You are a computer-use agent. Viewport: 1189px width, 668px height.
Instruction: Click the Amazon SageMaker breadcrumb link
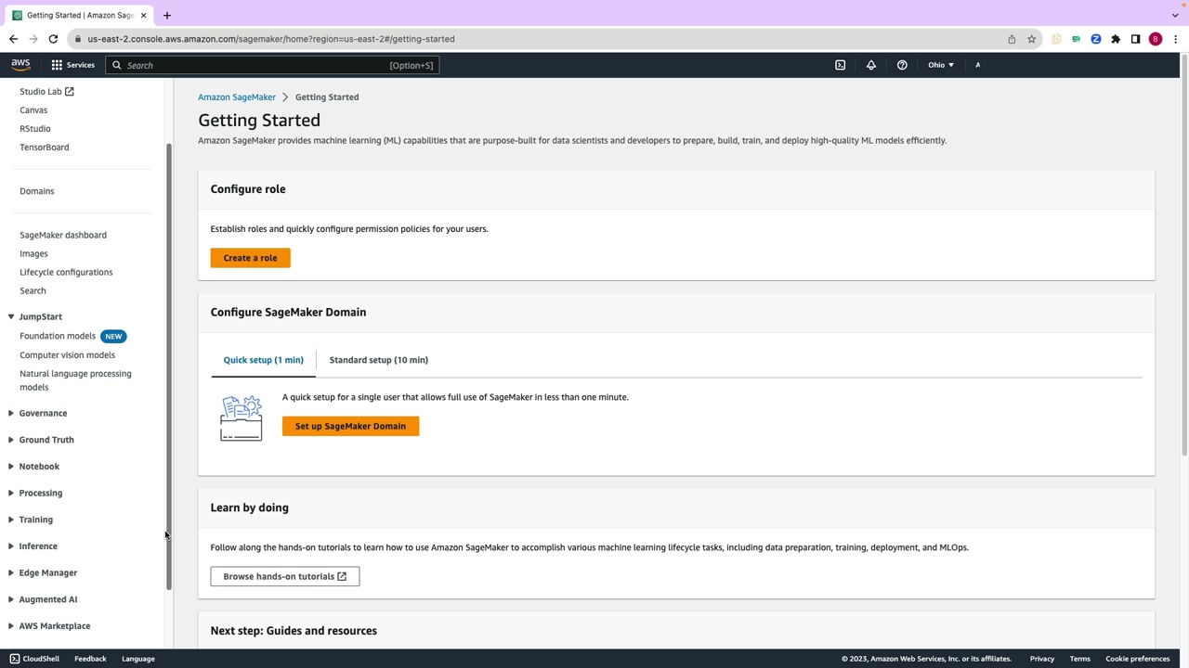(236, 97)
